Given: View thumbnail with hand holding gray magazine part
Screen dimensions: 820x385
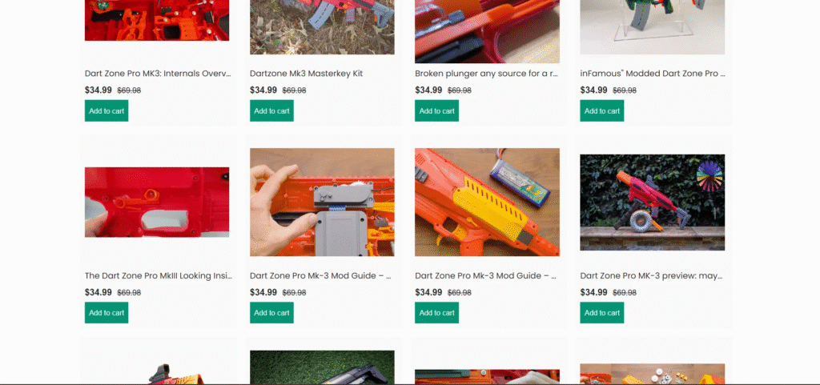Looking at the screenshot, I should (x=322, y=203).
